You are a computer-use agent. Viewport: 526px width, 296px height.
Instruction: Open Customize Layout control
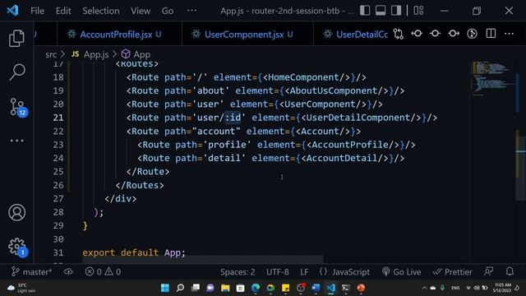tap(418, 11)
